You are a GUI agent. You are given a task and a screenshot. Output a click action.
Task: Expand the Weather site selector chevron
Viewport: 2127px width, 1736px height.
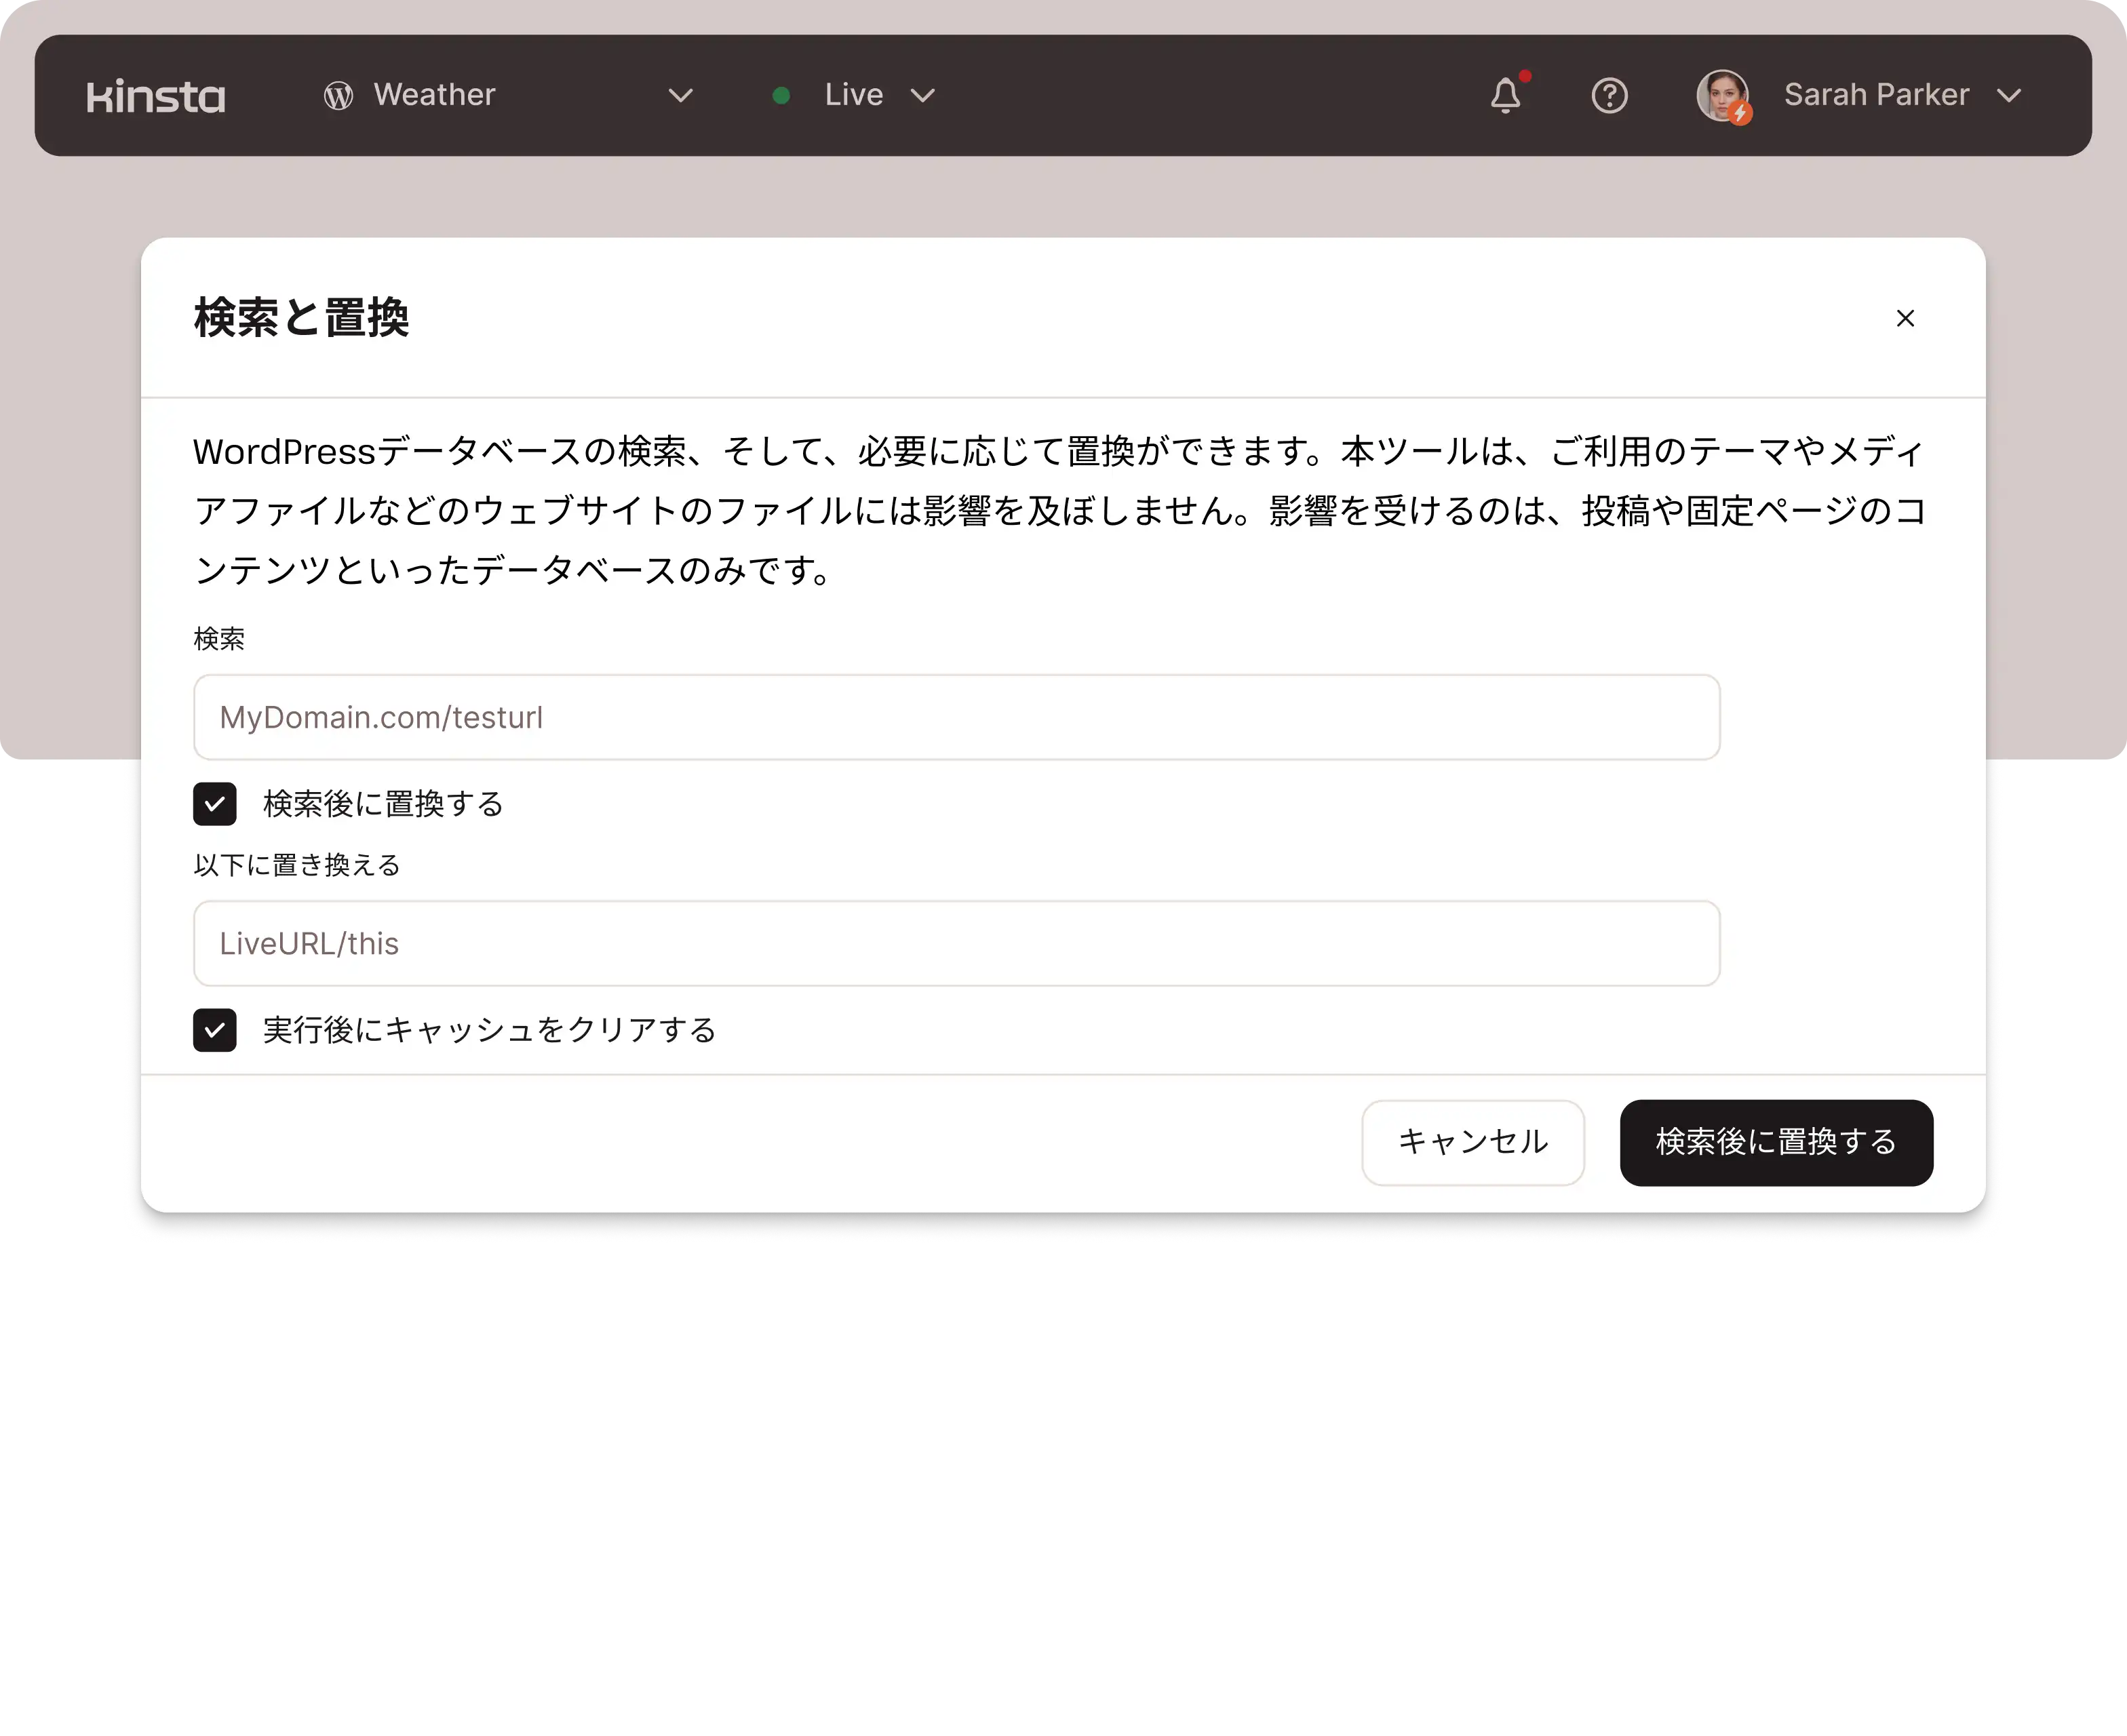point(680,96)
